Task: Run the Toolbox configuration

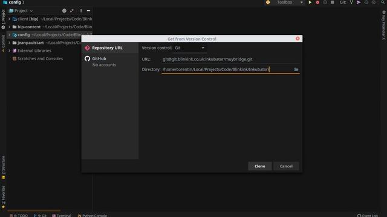Action: [x=310, y=2]
